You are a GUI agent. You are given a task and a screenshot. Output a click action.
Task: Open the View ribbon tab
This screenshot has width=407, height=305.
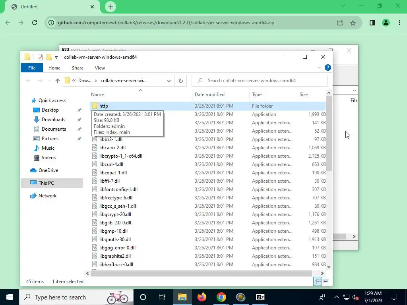pos(100,68)
